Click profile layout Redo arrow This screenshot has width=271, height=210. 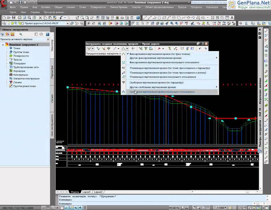pyautogui.click(x=205, y=49)
